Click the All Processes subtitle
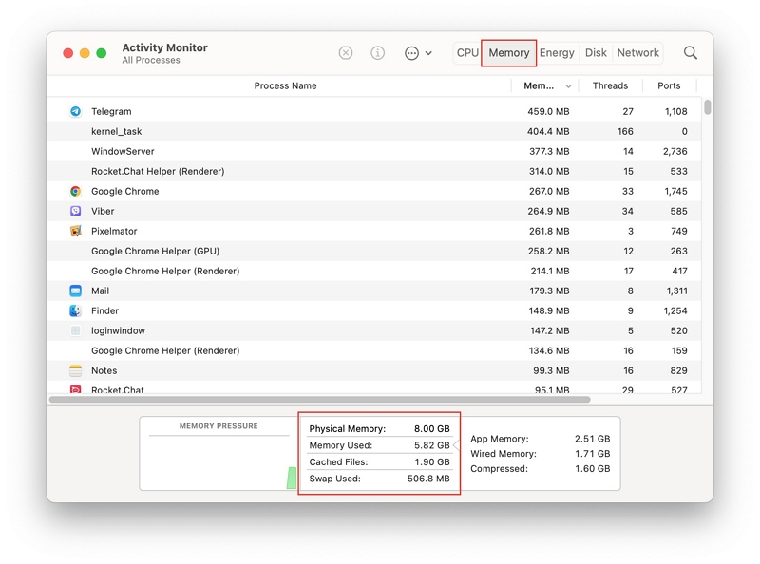The image size is (760, 564). click(151, 60)
